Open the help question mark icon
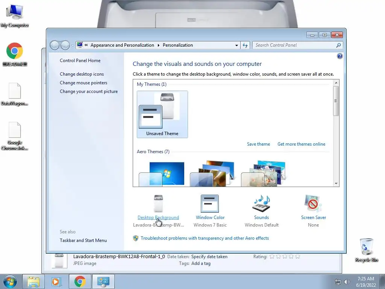 [x=340, y=56]
